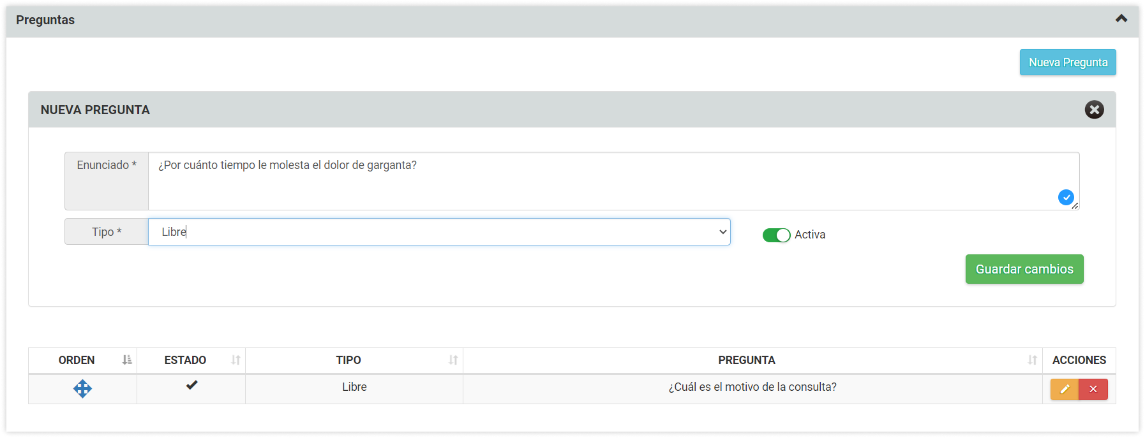Sort by ESTADO column icon

(x=236, y=360)
